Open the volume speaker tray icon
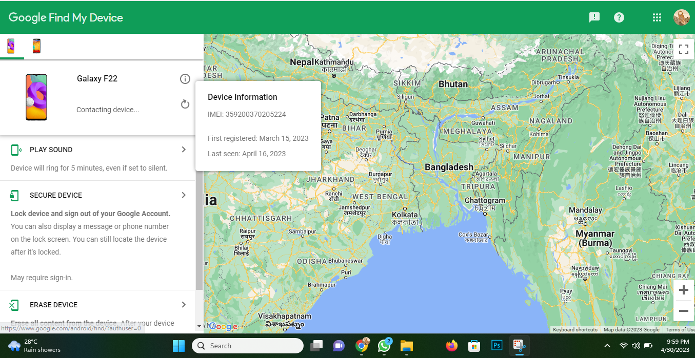Viewport: 695px width, 358px height. pyautogui.click(x=636, y=346)
